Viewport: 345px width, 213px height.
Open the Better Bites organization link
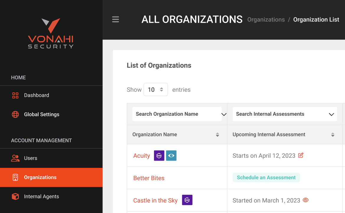(x=149, y=178)
